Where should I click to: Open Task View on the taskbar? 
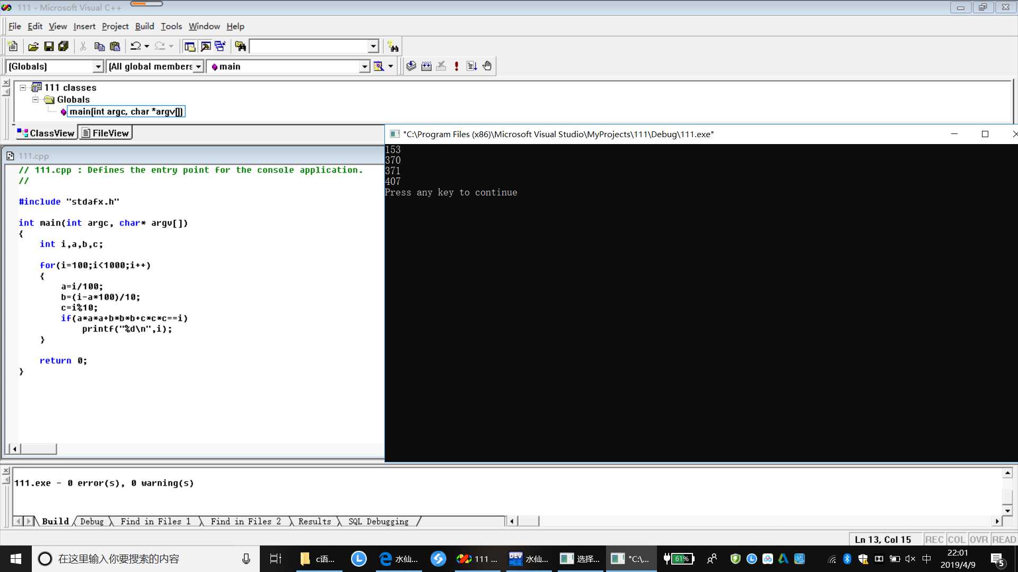[276, 559]
